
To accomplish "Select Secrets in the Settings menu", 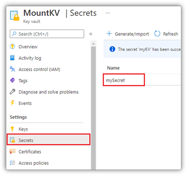I will [x=49, y=139].
